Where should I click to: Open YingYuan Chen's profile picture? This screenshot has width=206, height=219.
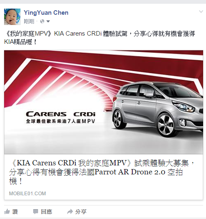12,17
